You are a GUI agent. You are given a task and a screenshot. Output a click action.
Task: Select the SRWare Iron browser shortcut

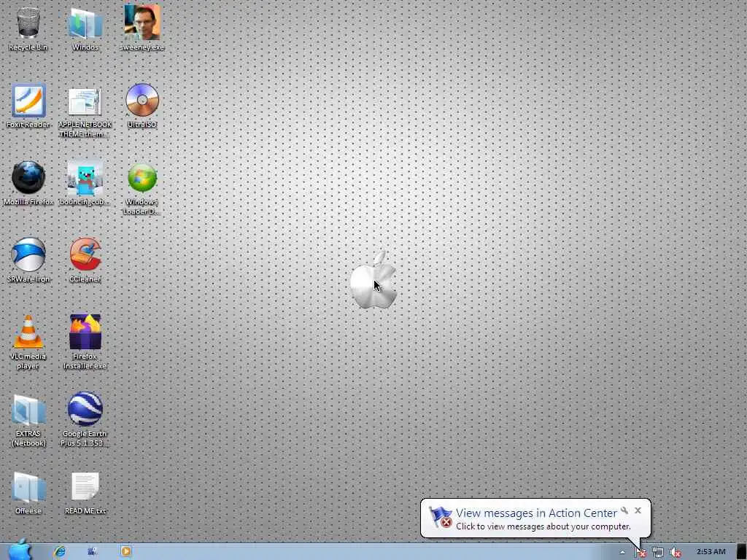pyautogui.click(x=28, y=260)
